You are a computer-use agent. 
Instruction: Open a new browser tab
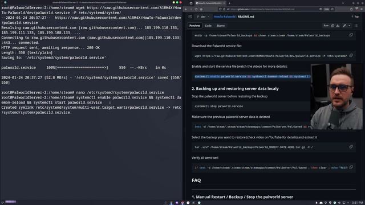[229, 3]
